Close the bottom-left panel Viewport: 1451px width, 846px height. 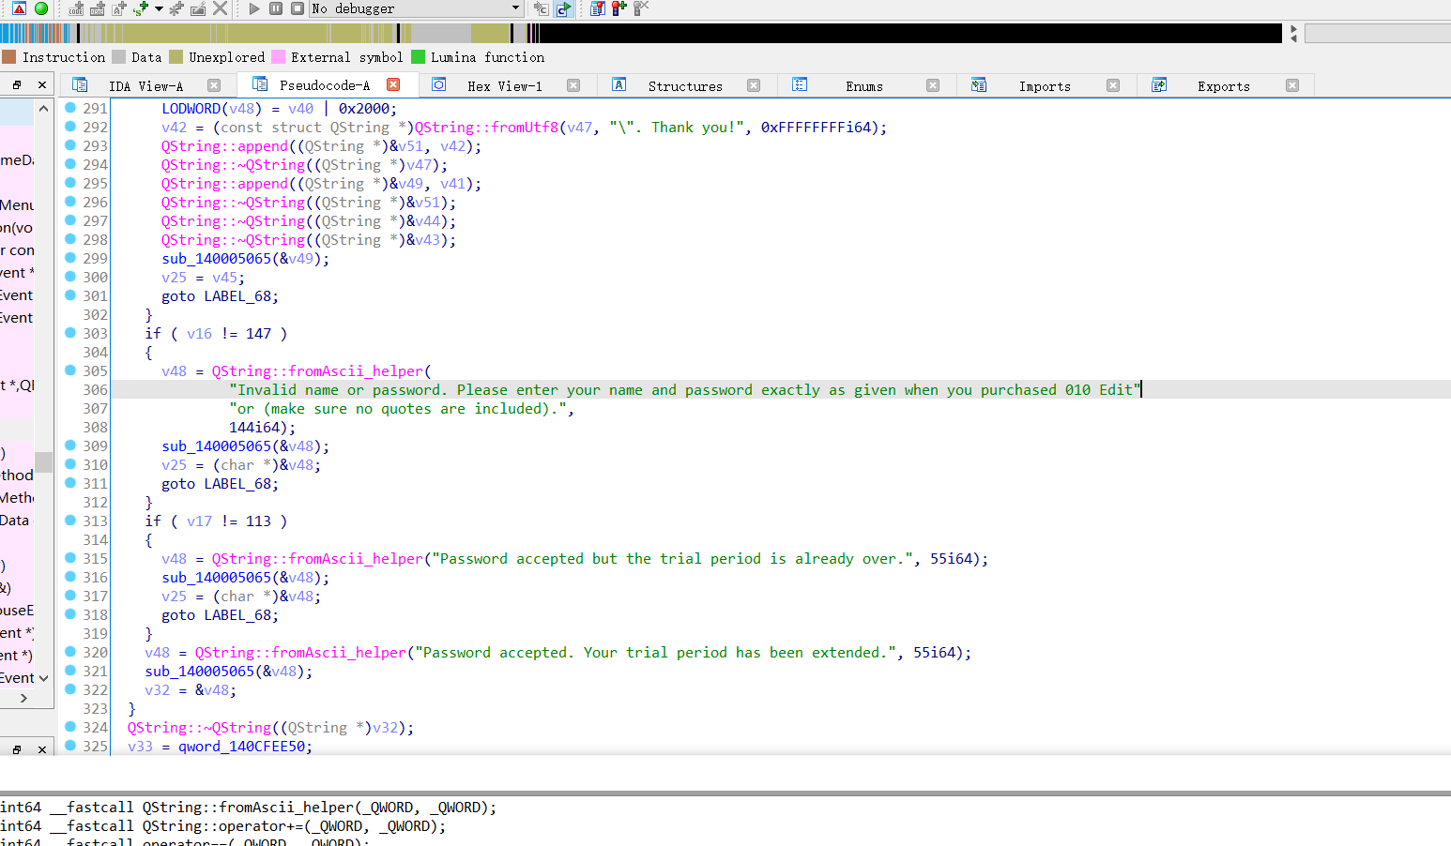coord(42,749)
